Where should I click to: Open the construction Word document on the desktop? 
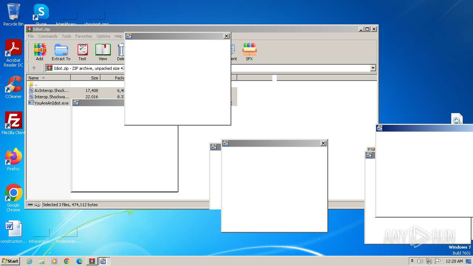[x=13, y=232]
